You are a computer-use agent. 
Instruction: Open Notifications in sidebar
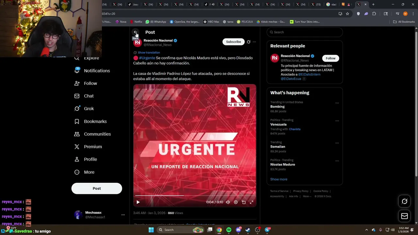pos(92,70)
